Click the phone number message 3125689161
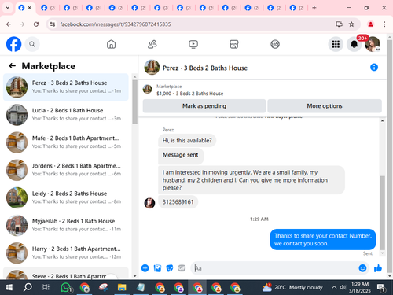Screen dimensions: 393x295 [x=178, y=202]
